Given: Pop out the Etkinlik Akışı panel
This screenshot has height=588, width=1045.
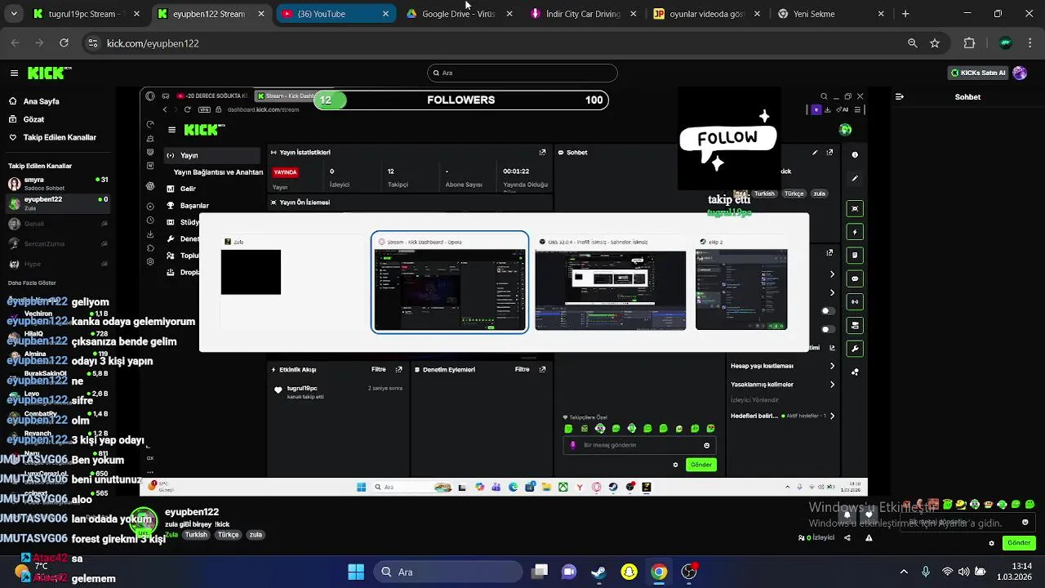Looking at the screenshot, I should (x=398, y=369).
